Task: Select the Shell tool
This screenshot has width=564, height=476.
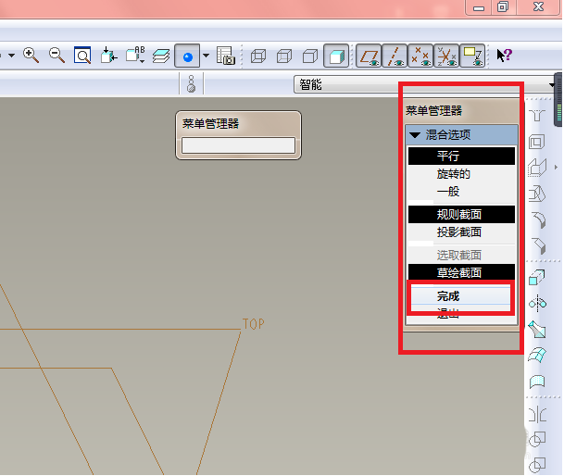Action: click(x=537, y=142)
